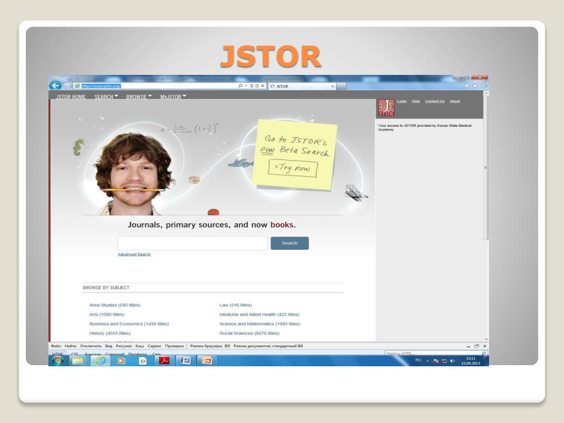The height and width of the screenshot is (423, 564).
Task: Open the Рисунки menu in developer tools
Action: (124, 346)
